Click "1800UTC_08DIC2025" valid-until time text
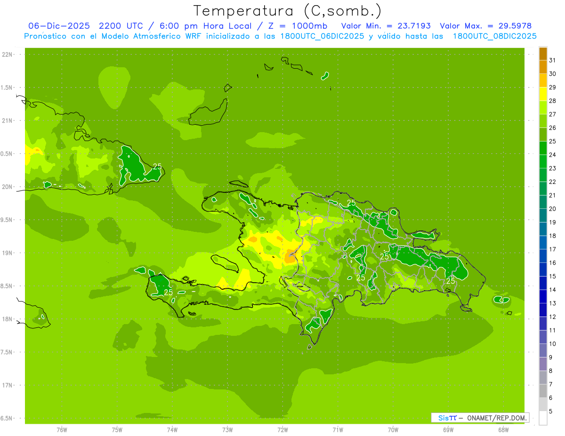This screenshot has width=565, height=436. pos(495,36)
